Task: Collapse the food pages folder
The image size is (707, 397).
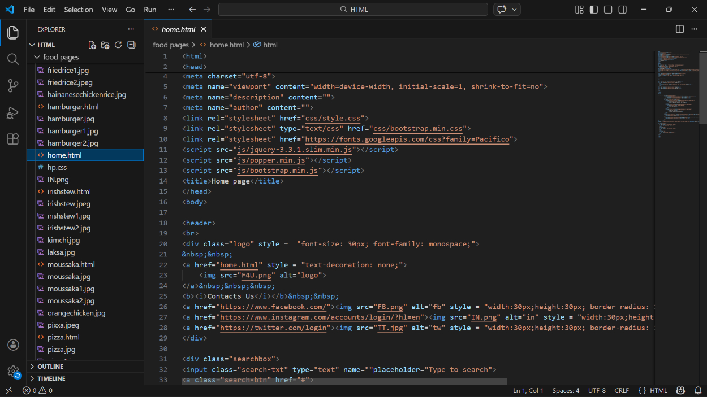Action: click(x=61, y=57)
